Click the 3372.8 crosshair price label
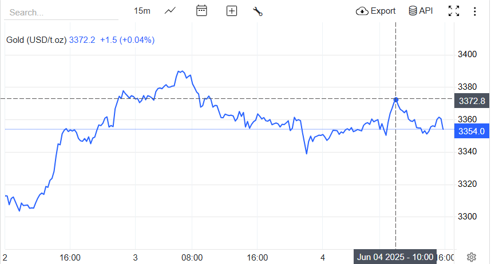This screenshot has width=491, height=264. click(472, 101)
